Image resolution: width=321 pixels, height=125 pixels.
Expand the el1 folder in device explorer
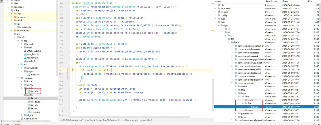pyautogui.click(x=222, y=29)
